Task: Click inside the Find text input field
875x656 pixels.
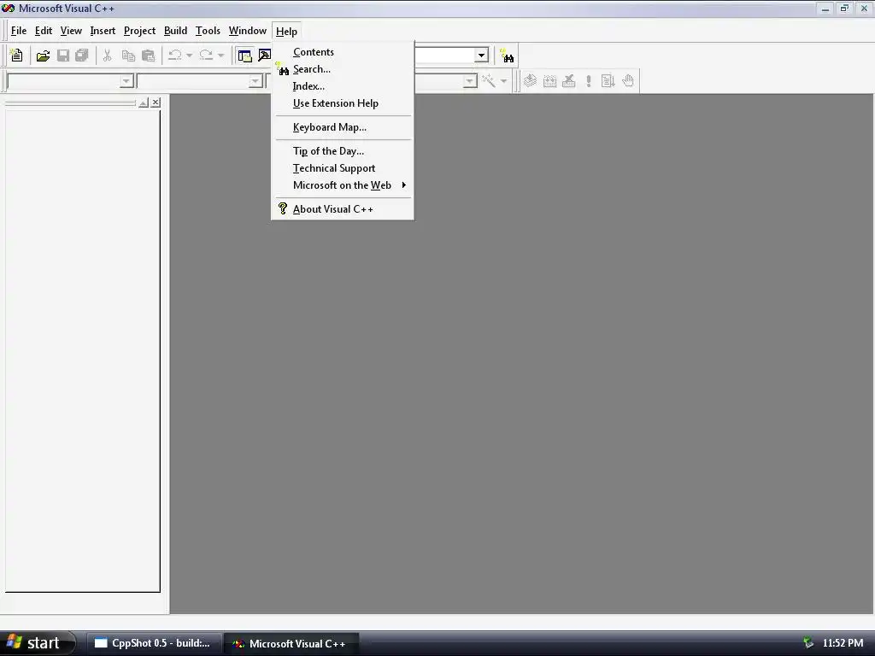Action: tap(444, 56)
